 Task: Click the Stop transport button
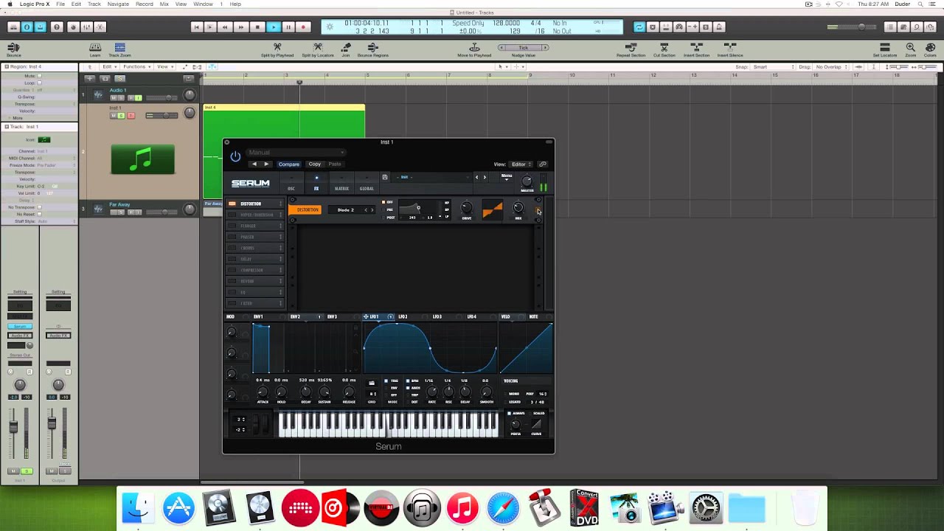[257, 27]
